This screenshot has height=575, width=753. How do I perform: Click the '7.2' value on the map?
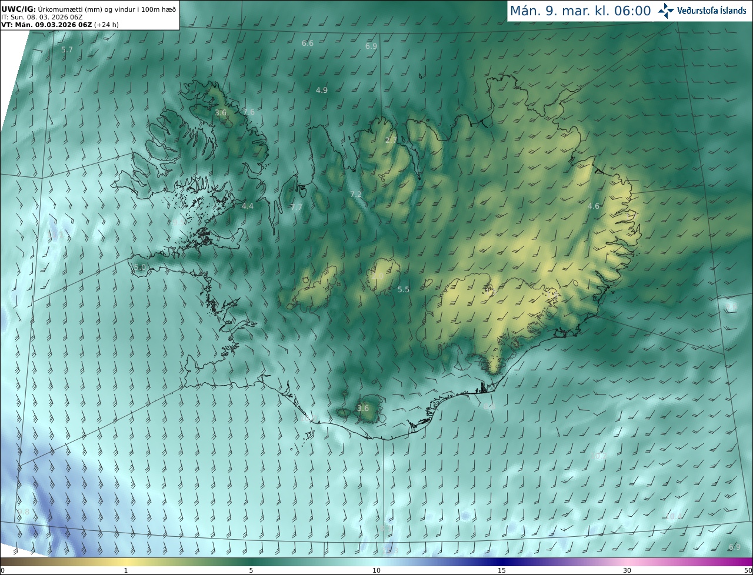[356, 194]
